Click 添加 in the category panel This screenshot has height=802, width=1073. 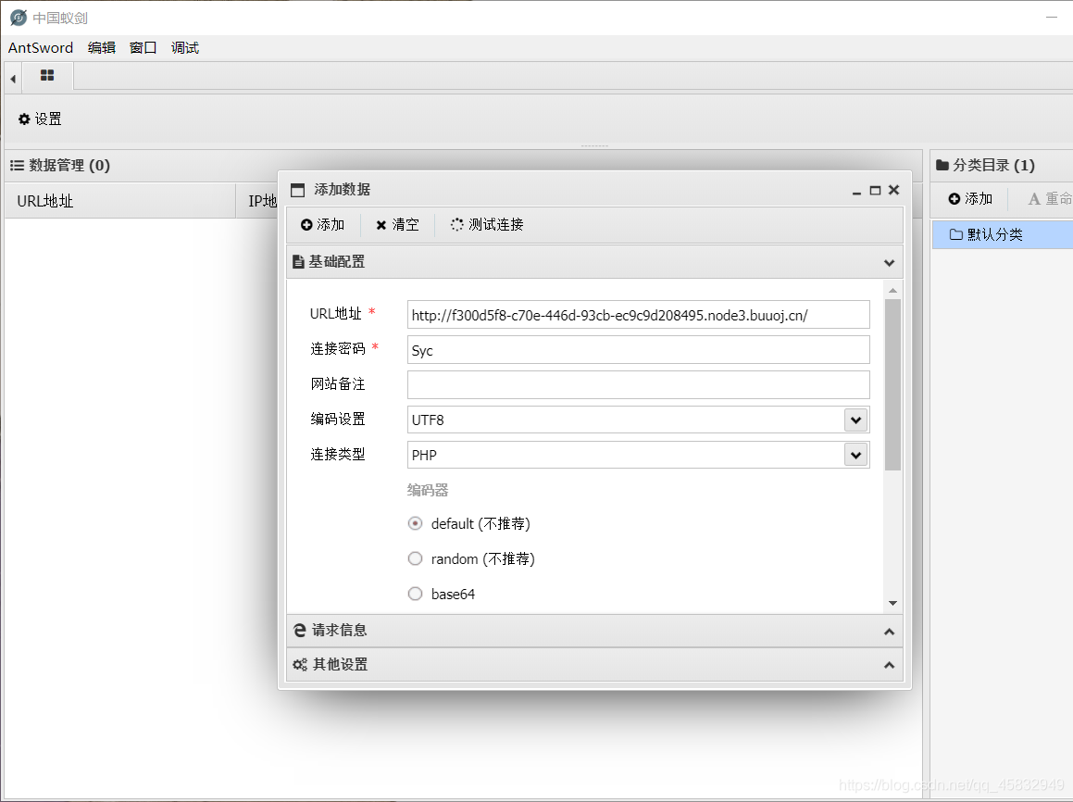pyautogui.click(x=970, y=198)
